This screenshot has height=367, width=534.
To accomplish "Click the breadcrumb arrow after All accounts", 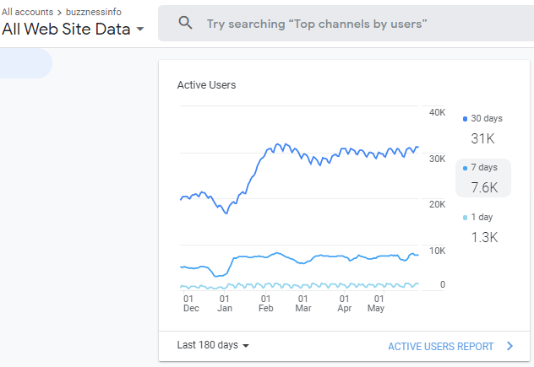I will [60, 13].
